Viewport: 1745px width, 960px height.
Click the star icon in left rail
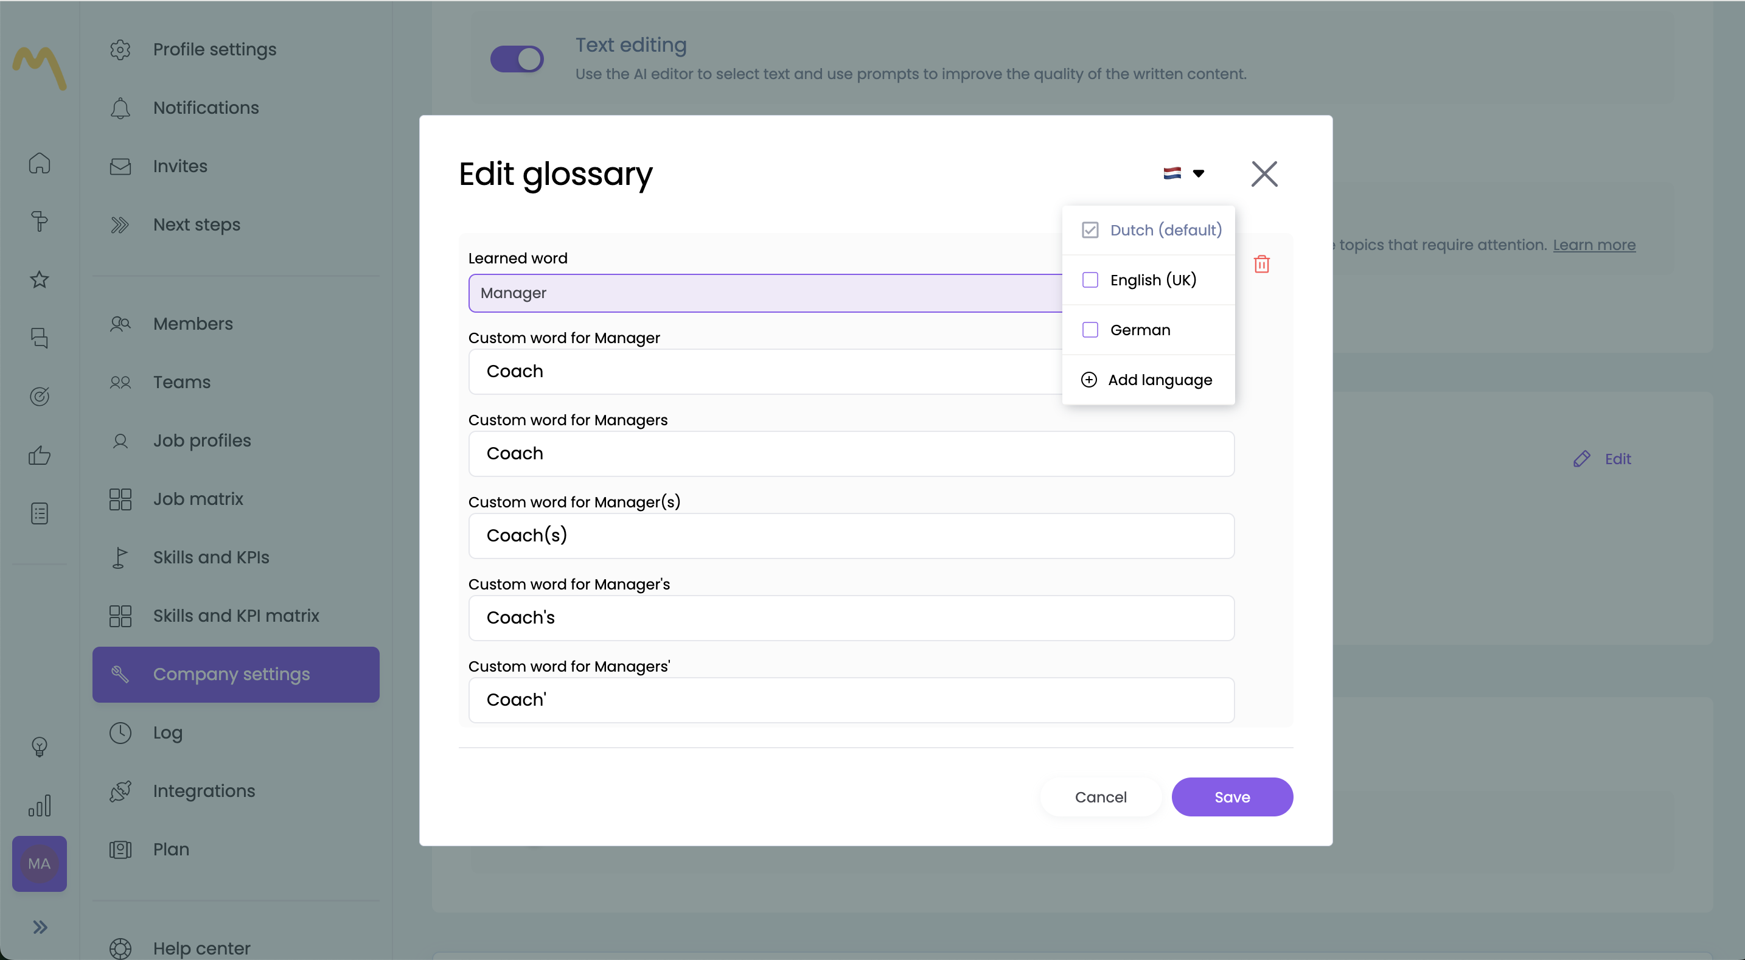click(x=40, y=279)
